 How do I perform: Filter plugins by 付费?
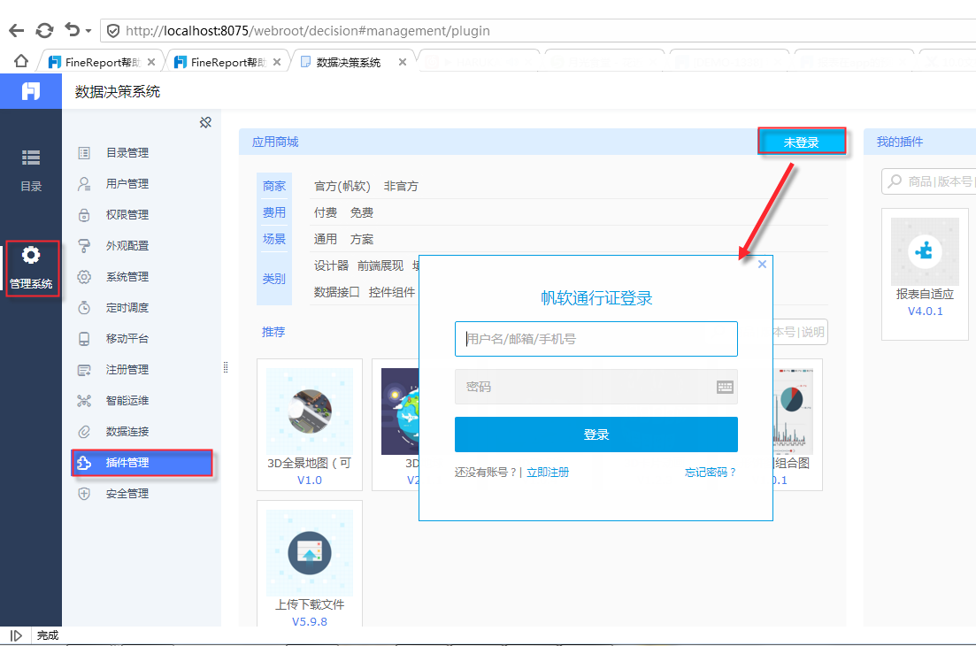(325, 213)
